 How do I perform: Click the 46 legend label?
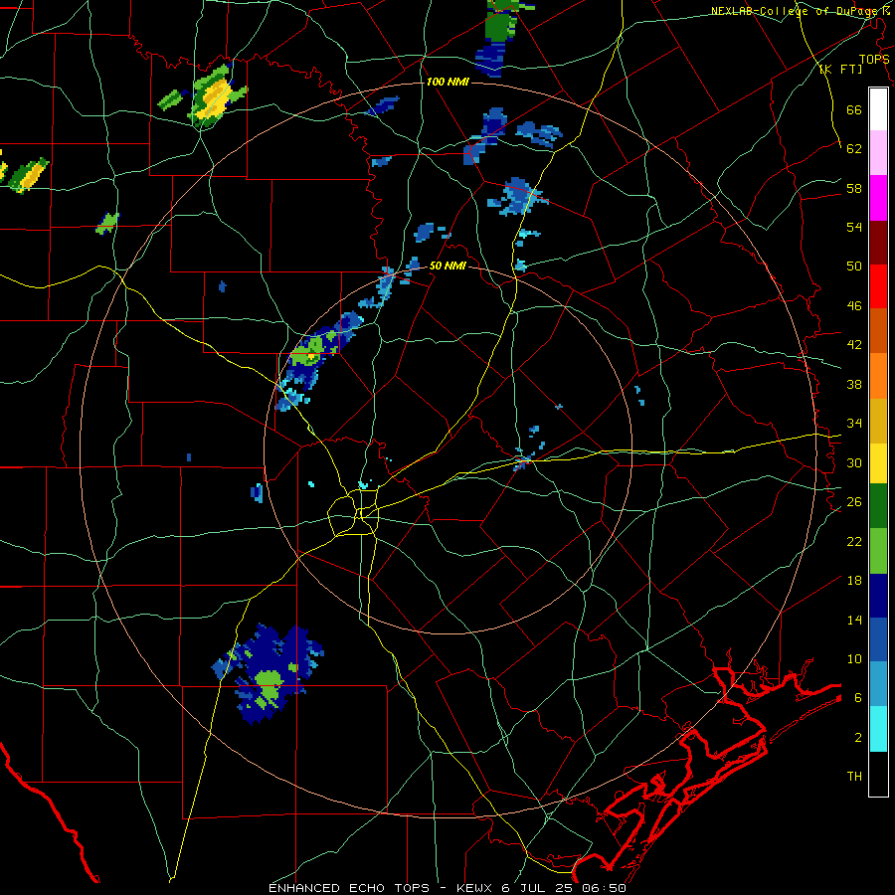click(854, 305)
